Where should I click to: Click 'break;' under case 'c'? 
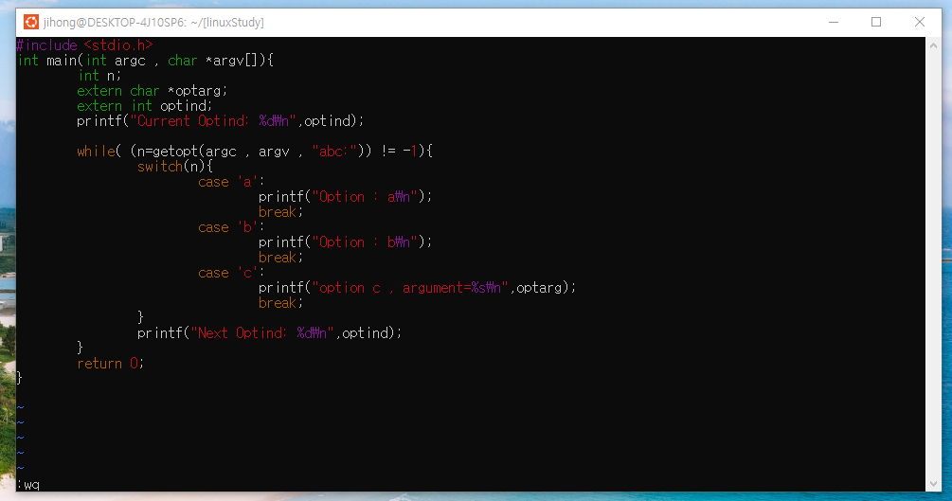pos(280,303)
